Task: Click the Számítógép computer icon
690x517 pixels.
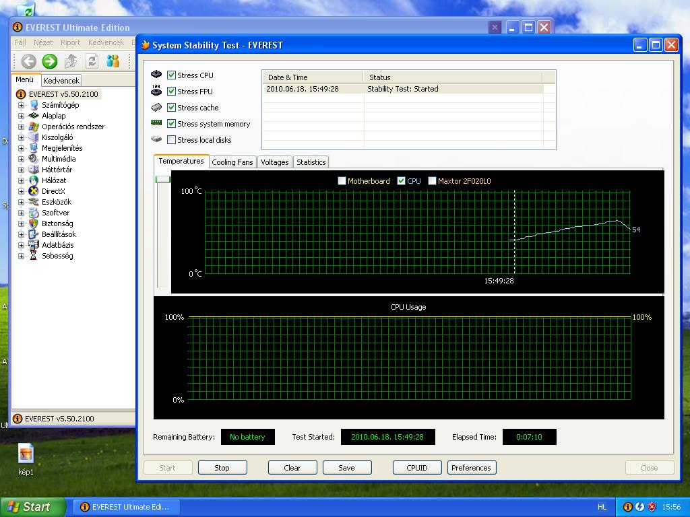Action: pyautogui.click(x=34, y=105)
